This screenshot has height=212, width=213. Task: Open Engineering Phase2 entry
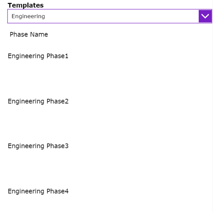tap(38, 101)
